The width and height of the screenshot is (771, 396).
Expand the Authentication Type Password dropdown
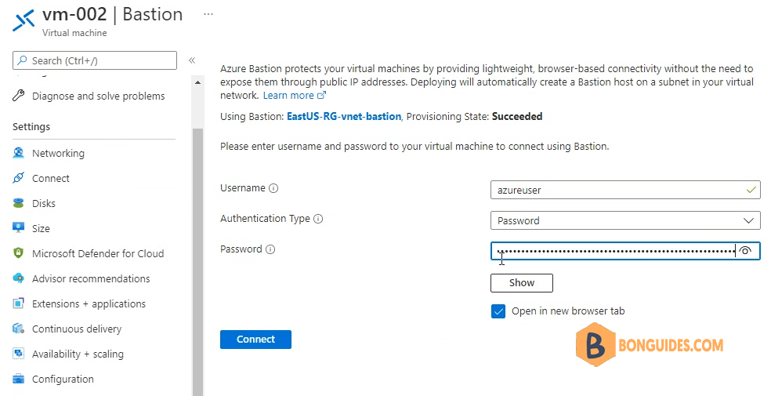pos(625,220)
